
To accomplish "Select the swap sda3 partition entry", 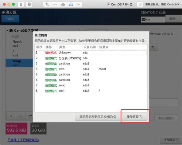I will point(19,63).
